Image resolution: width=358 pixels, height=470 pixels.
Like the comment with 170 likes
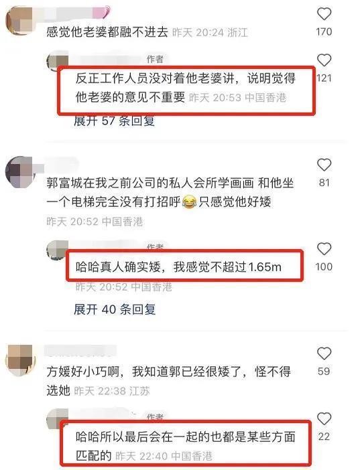click(324, 14)
